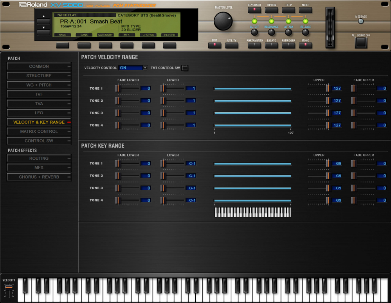Click velocity Tone 1 Upper value 127
391x303 pixels.
[x=337, y=88]
